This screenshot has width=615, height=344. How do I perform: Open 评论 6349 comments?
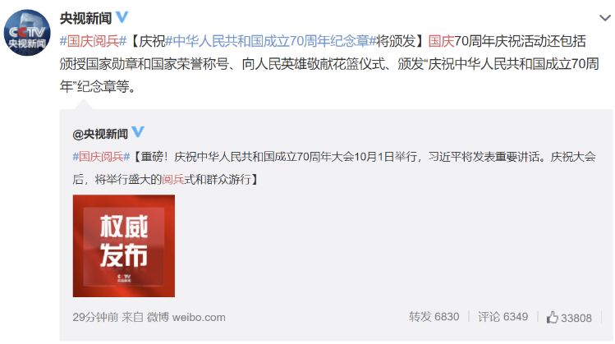tap(503, 317)
